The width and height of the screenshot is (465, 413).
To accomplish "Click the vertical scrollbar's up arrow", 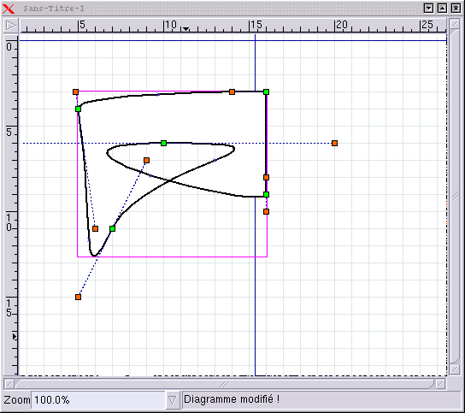I will 455,24.
